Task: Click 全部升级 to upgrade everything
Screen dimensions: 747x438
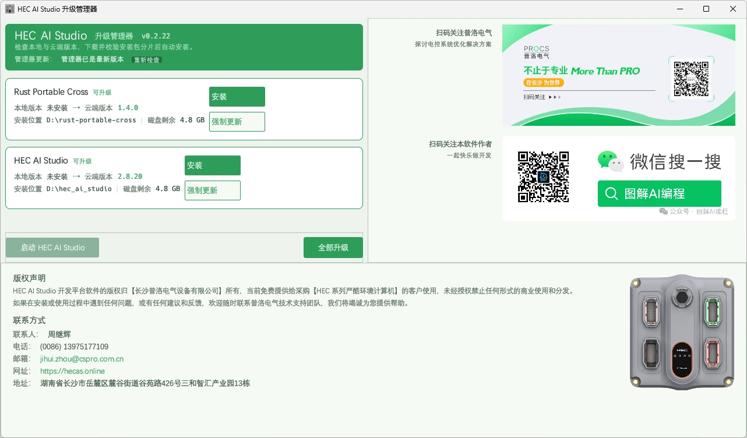Action: (x=333, y=248)
